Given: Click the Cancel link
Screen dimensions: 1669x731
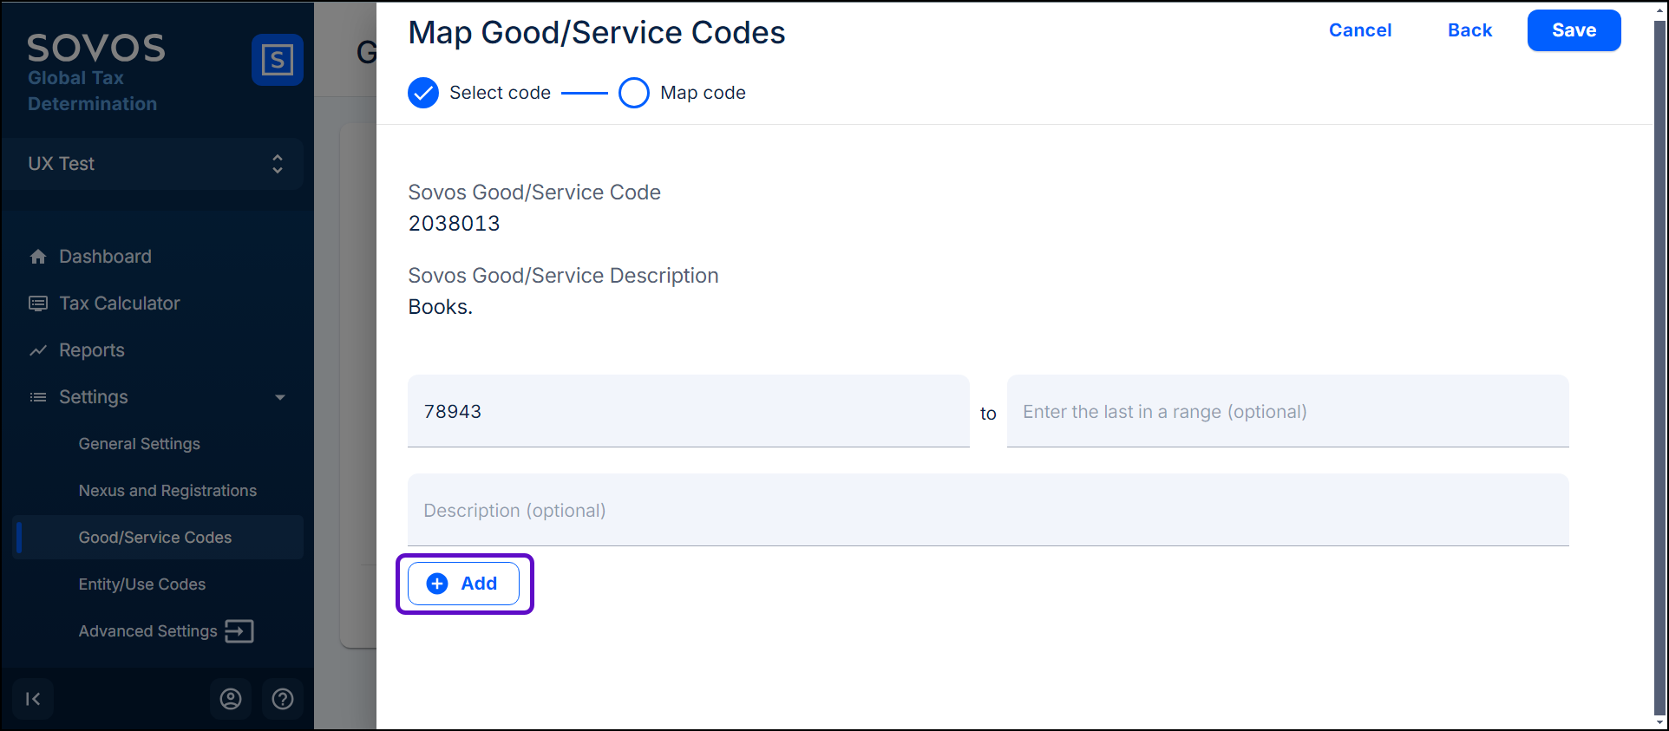Looking at the screenshot, I should click(x=1359, y=30).
